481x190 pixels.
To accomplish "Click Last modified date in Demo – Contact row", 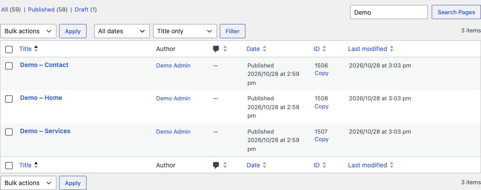I will coord(380,66).
